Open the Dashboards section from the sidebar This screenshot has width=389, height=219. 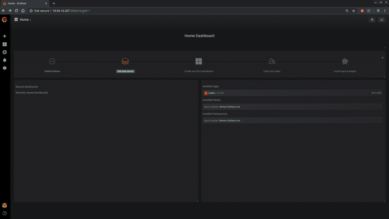4,44
